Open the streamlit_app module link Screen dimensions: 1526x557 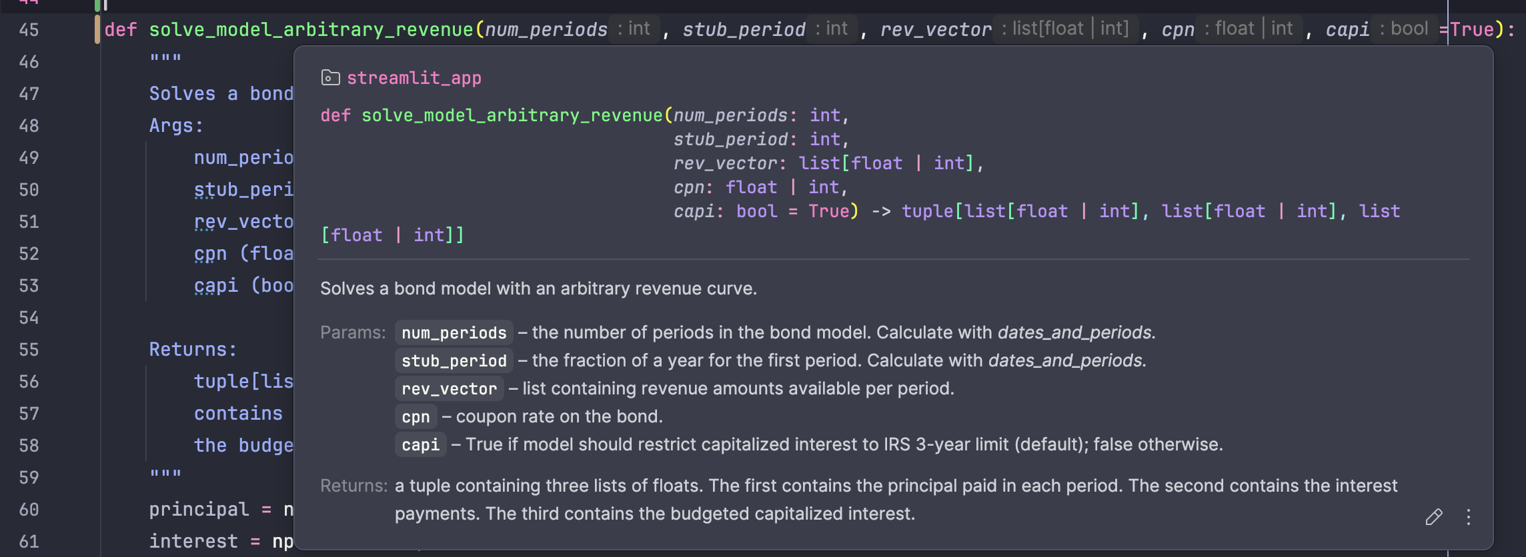click(414, 78)
